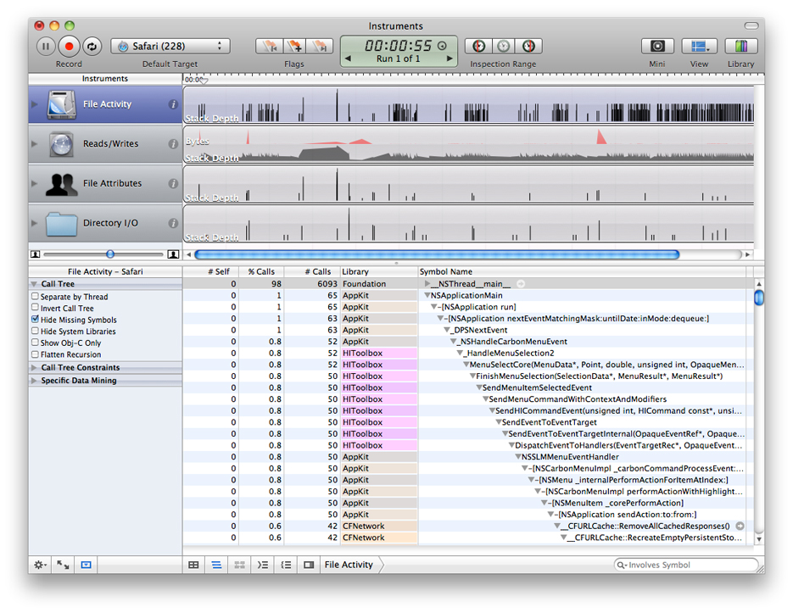793x613 pixels.
Task: Enable Flatten Recursion
Action: pos(35,354)
